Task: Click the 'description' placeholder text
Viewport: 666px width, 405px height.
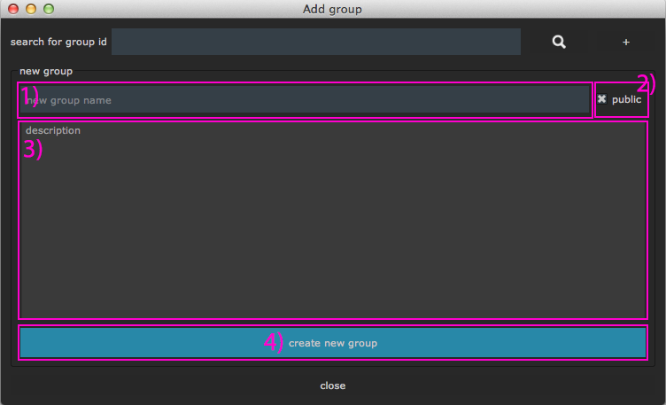Action: [53, 130]
